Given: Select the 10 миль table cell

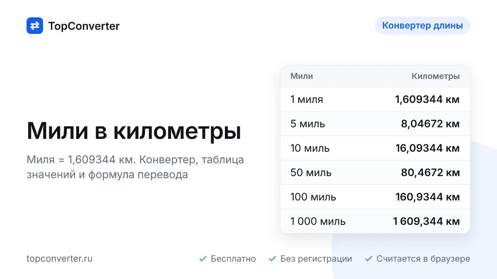Looking at the screenshot, I should point(310,148).
